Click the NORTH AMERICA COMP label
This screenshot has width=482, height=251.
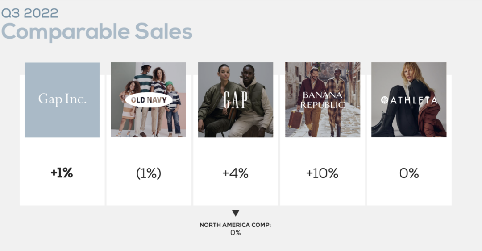pyautogui.click(x=235, y=225)
